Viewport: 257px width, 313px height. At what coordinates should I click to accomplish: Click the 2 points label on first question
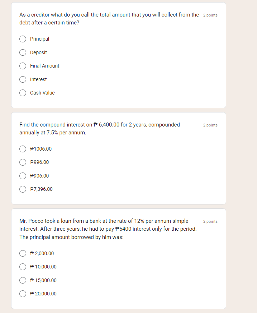tap(210, 15)
